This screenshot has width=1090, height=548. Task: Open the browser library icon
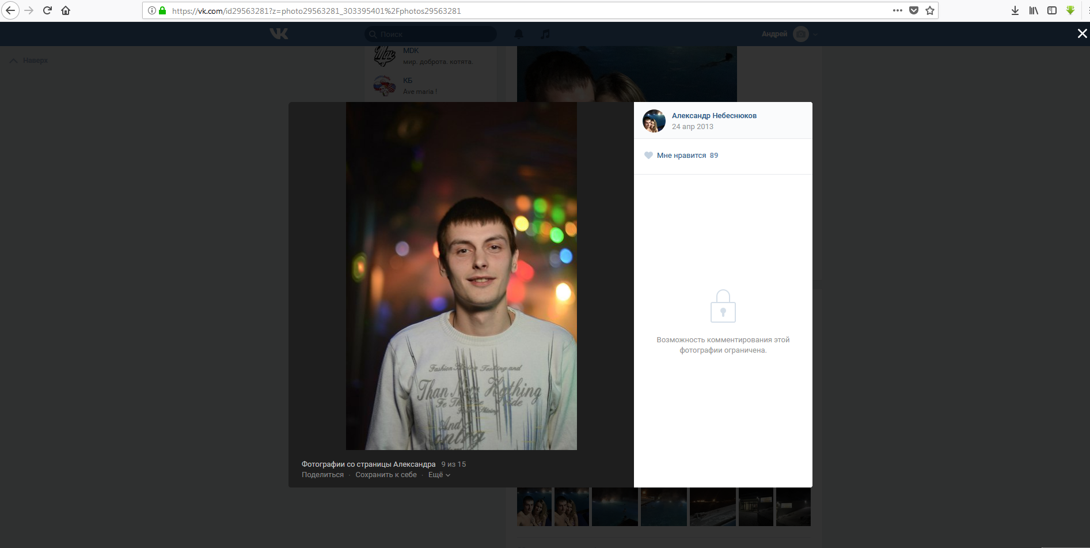click(1034, 10)
